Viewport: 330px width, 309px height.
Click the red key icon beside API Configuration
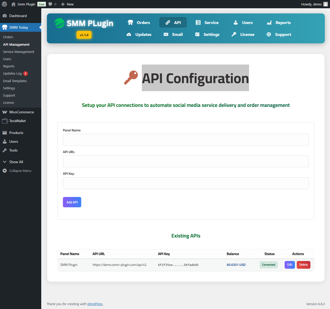tap(131, 77)
